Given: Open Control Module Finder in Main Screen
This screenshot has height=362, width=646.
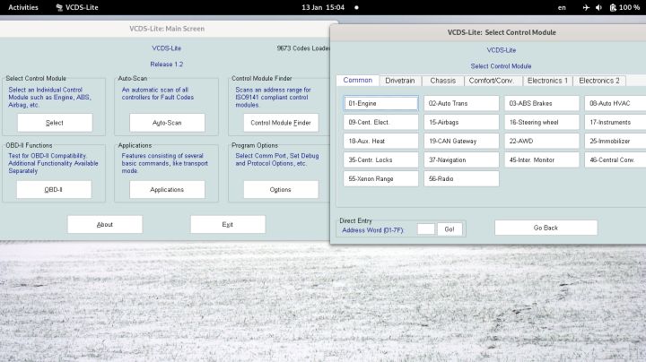Looking at the screenshot, I should point(281,123).
